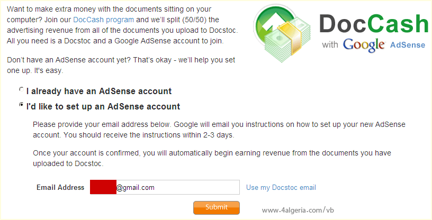The image size is (432, 220).
Task: Click the 'Use my Docstoc email' link
Action: [x=281, y=187]
